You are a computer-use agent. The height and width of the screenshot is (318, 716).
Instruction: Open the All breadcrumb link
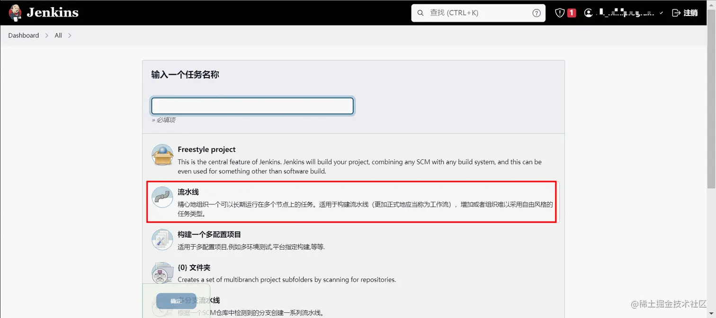(58, 35)
